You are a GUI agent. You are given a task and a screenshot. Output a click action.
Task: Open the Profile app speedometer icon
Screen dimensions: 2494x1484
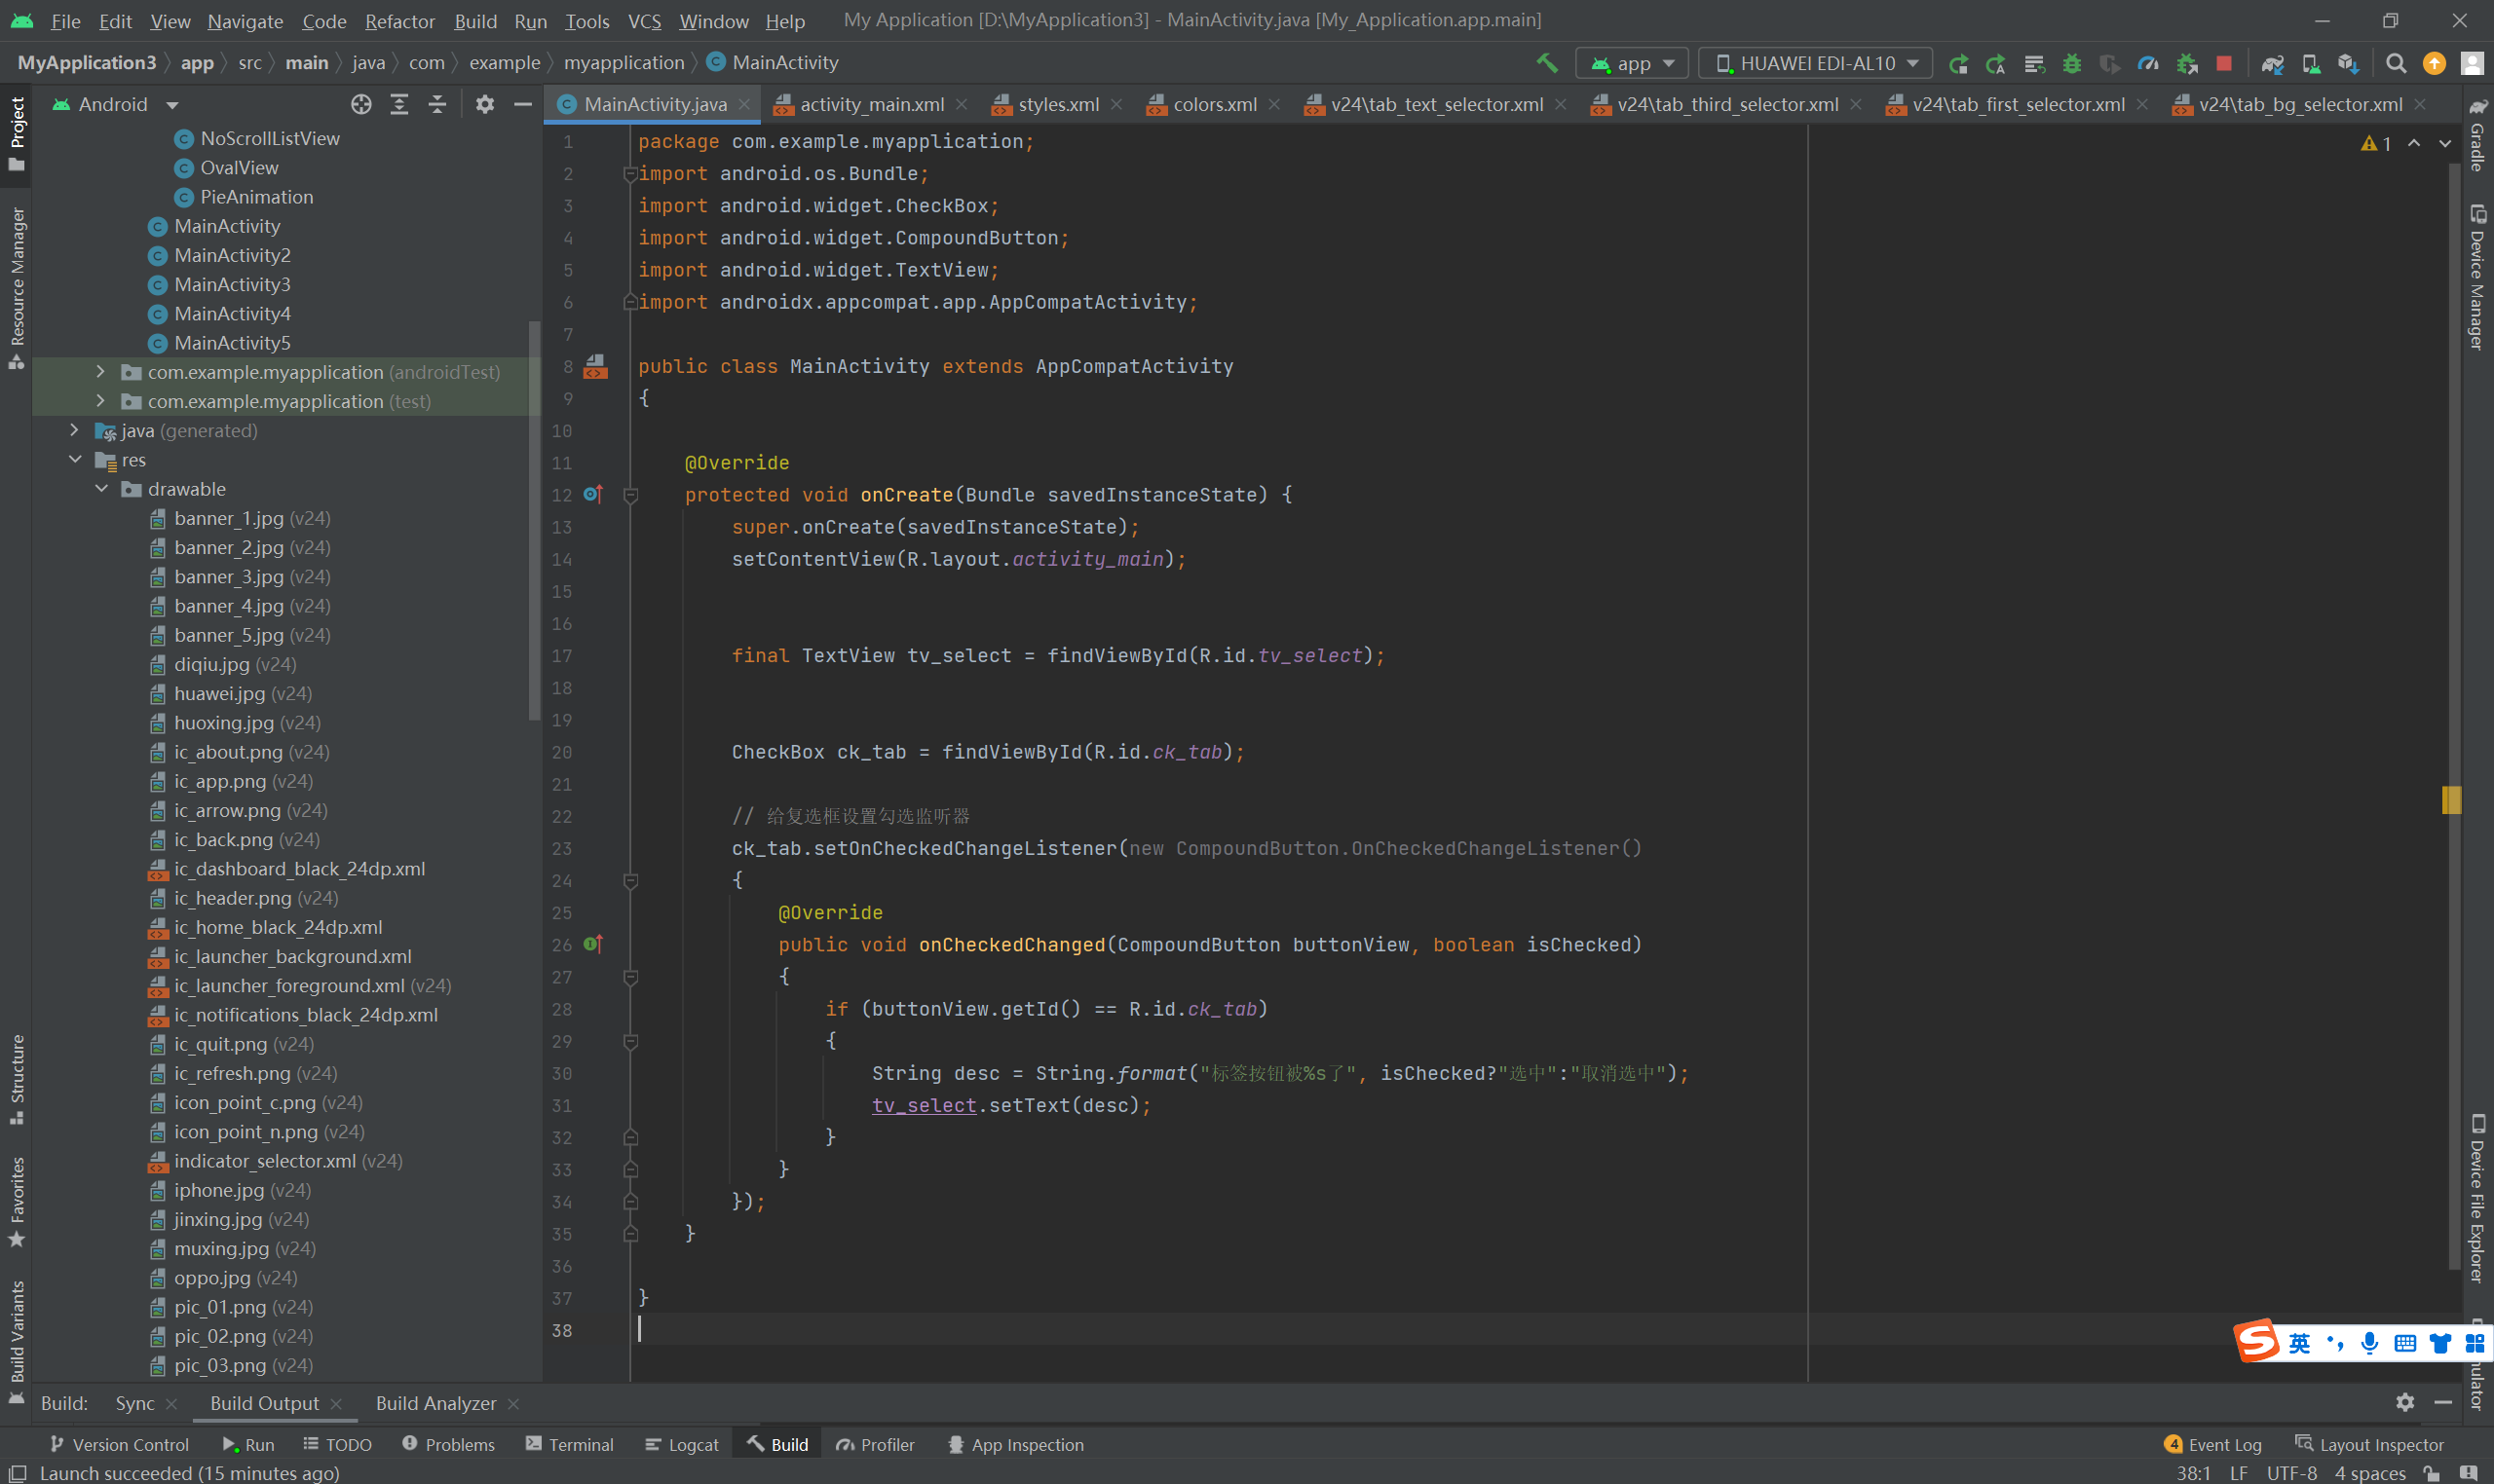[2148, 63]
